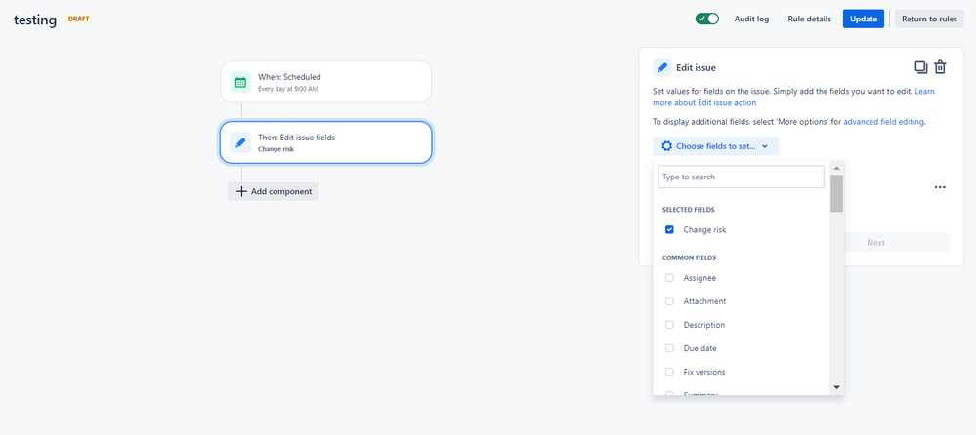Toggle the rule enabled switch

tap(707, 19)
